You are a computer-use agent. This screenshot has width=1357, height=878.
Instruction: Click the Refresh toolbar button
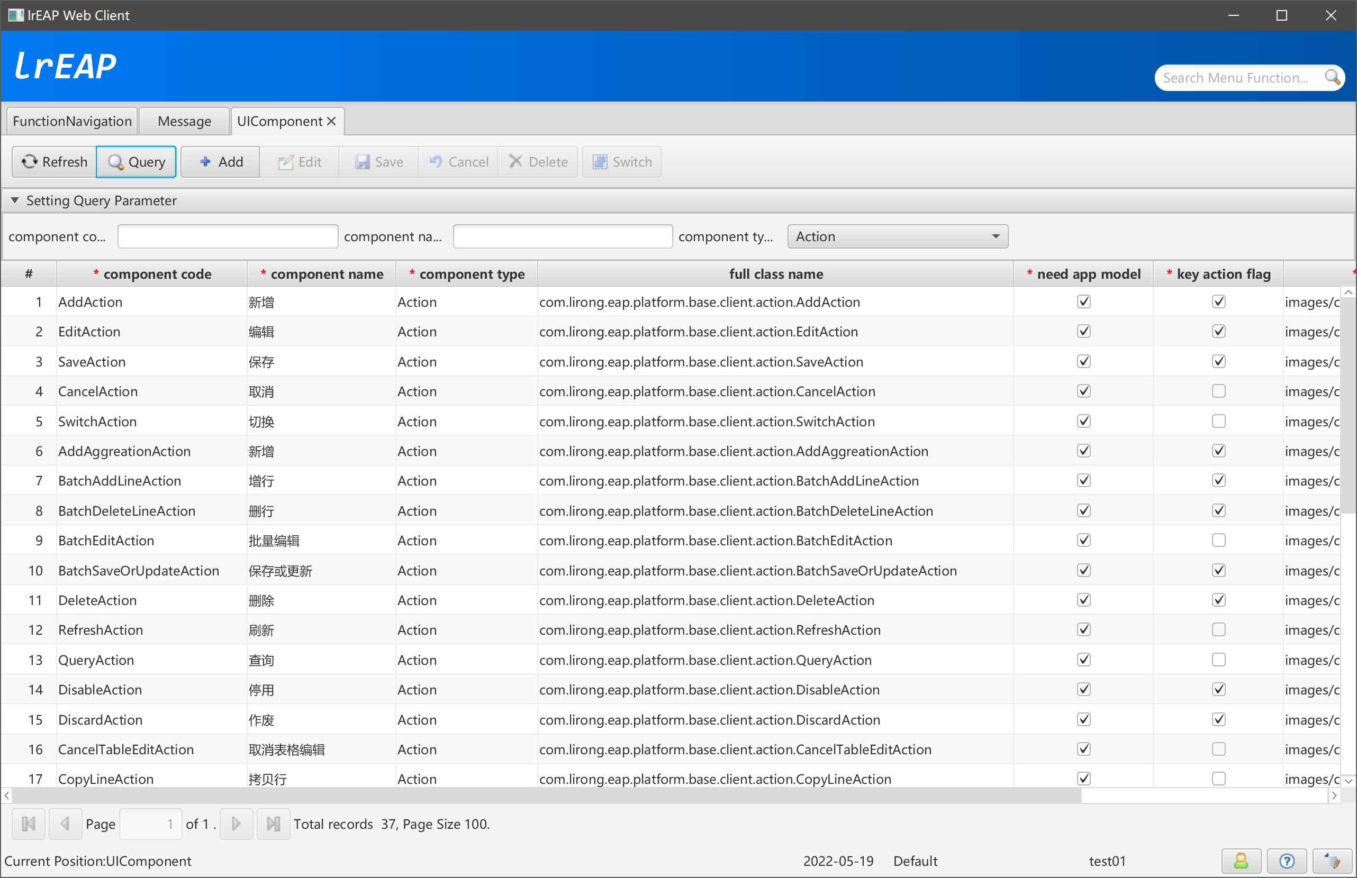tap(54, 162)
